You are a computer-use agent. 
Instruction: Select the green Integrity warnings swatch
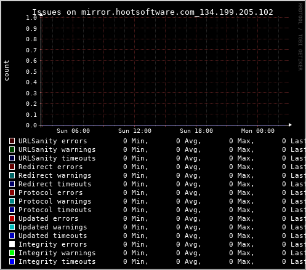coord(12,253)
